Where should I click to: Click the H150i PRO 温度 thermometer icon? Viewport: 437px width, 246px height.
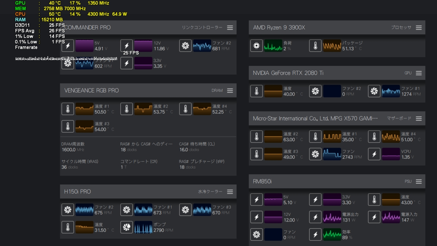pyautogui.click(x=68, y=227)
